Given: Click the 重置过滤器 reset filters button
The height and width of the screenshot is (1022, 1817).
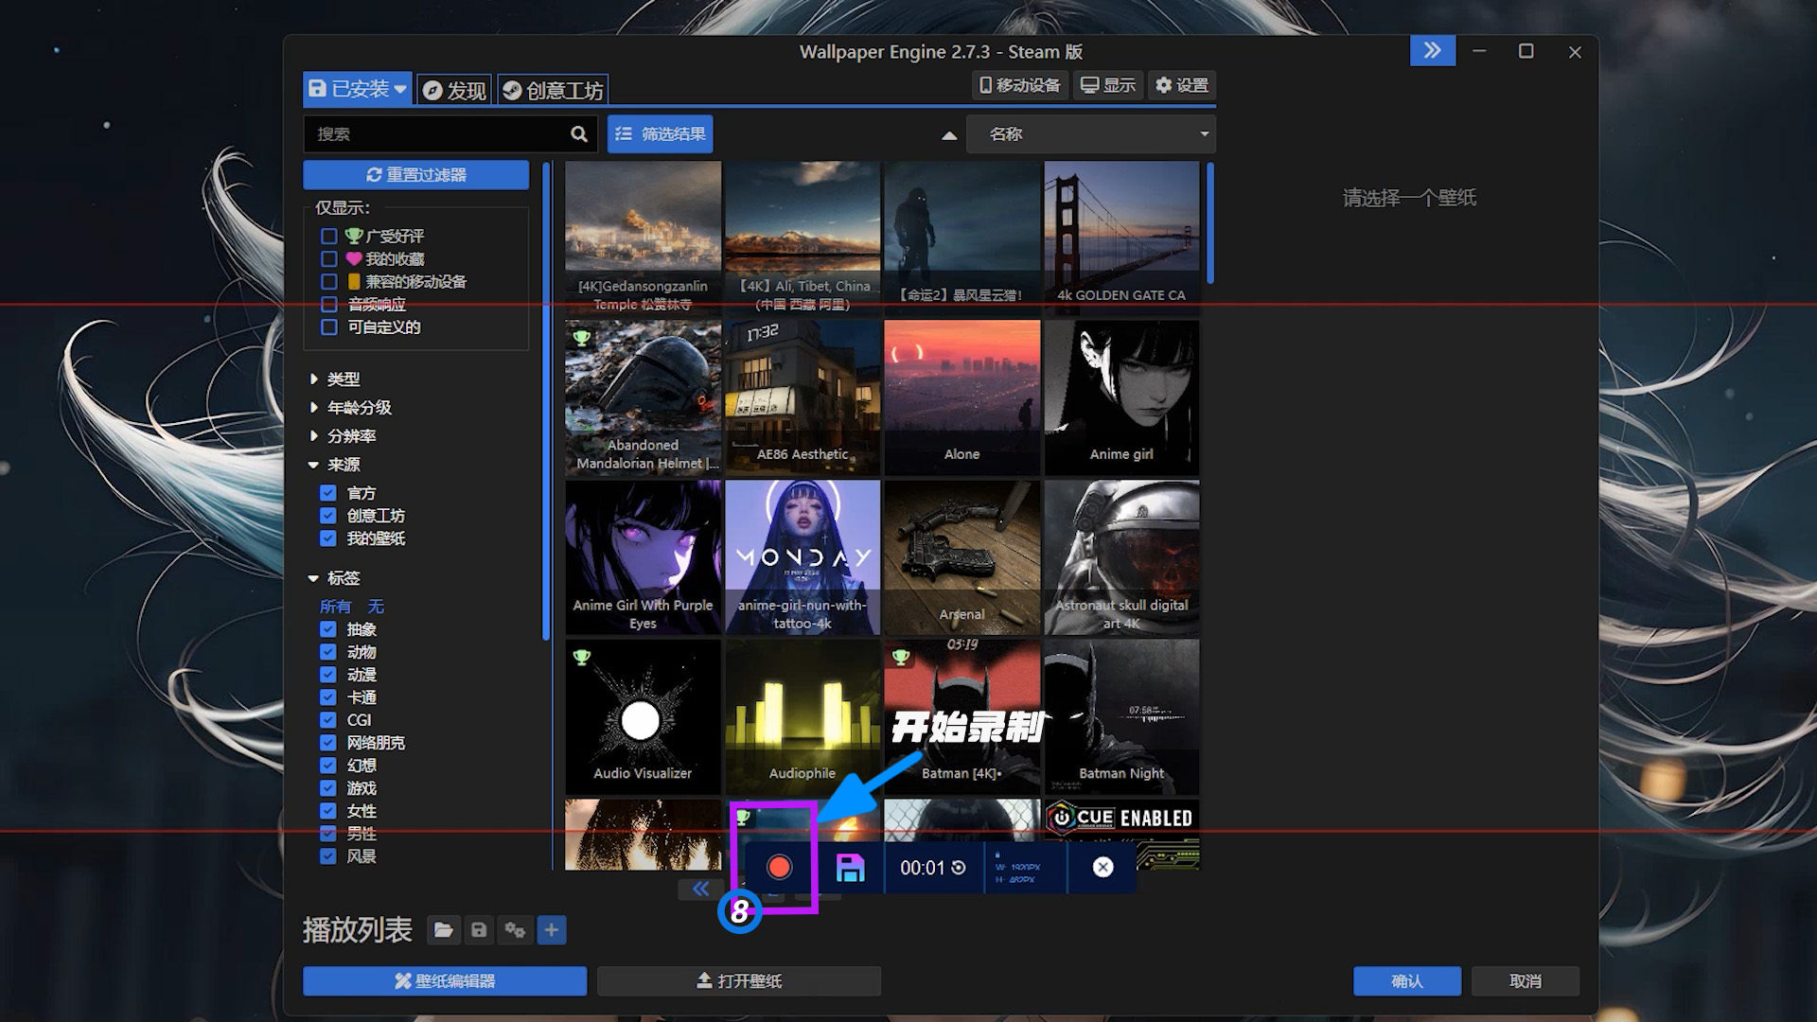Looking at the screenshot, I should [x=416, y=175].
